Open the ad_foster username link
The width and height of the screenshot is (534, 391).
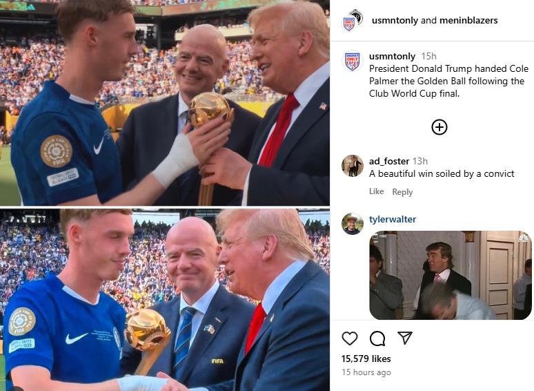[x=389, y=161]
